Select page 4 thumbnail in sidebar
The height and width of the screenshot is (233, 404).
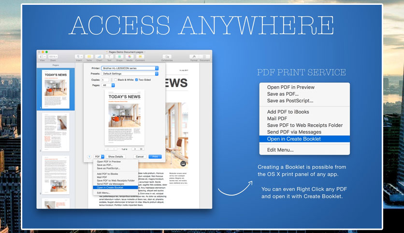point(56,204)
